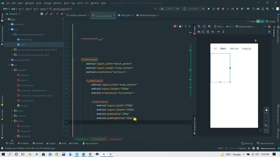
Task: Click the vertical expand arrows icon
Action: pos(223,32)
